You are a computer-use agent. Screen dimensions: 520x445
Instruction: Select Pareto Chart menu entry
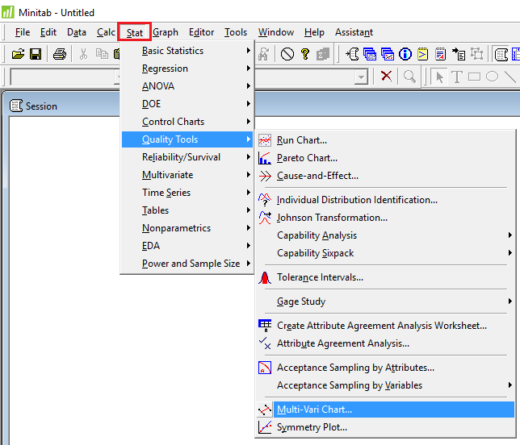pos(307,158)
